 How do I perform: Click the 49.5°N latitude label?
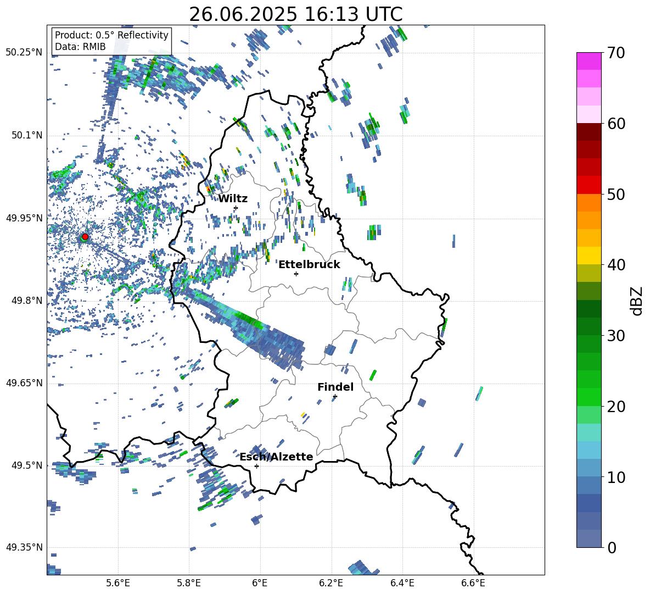(x=26, y=465)
